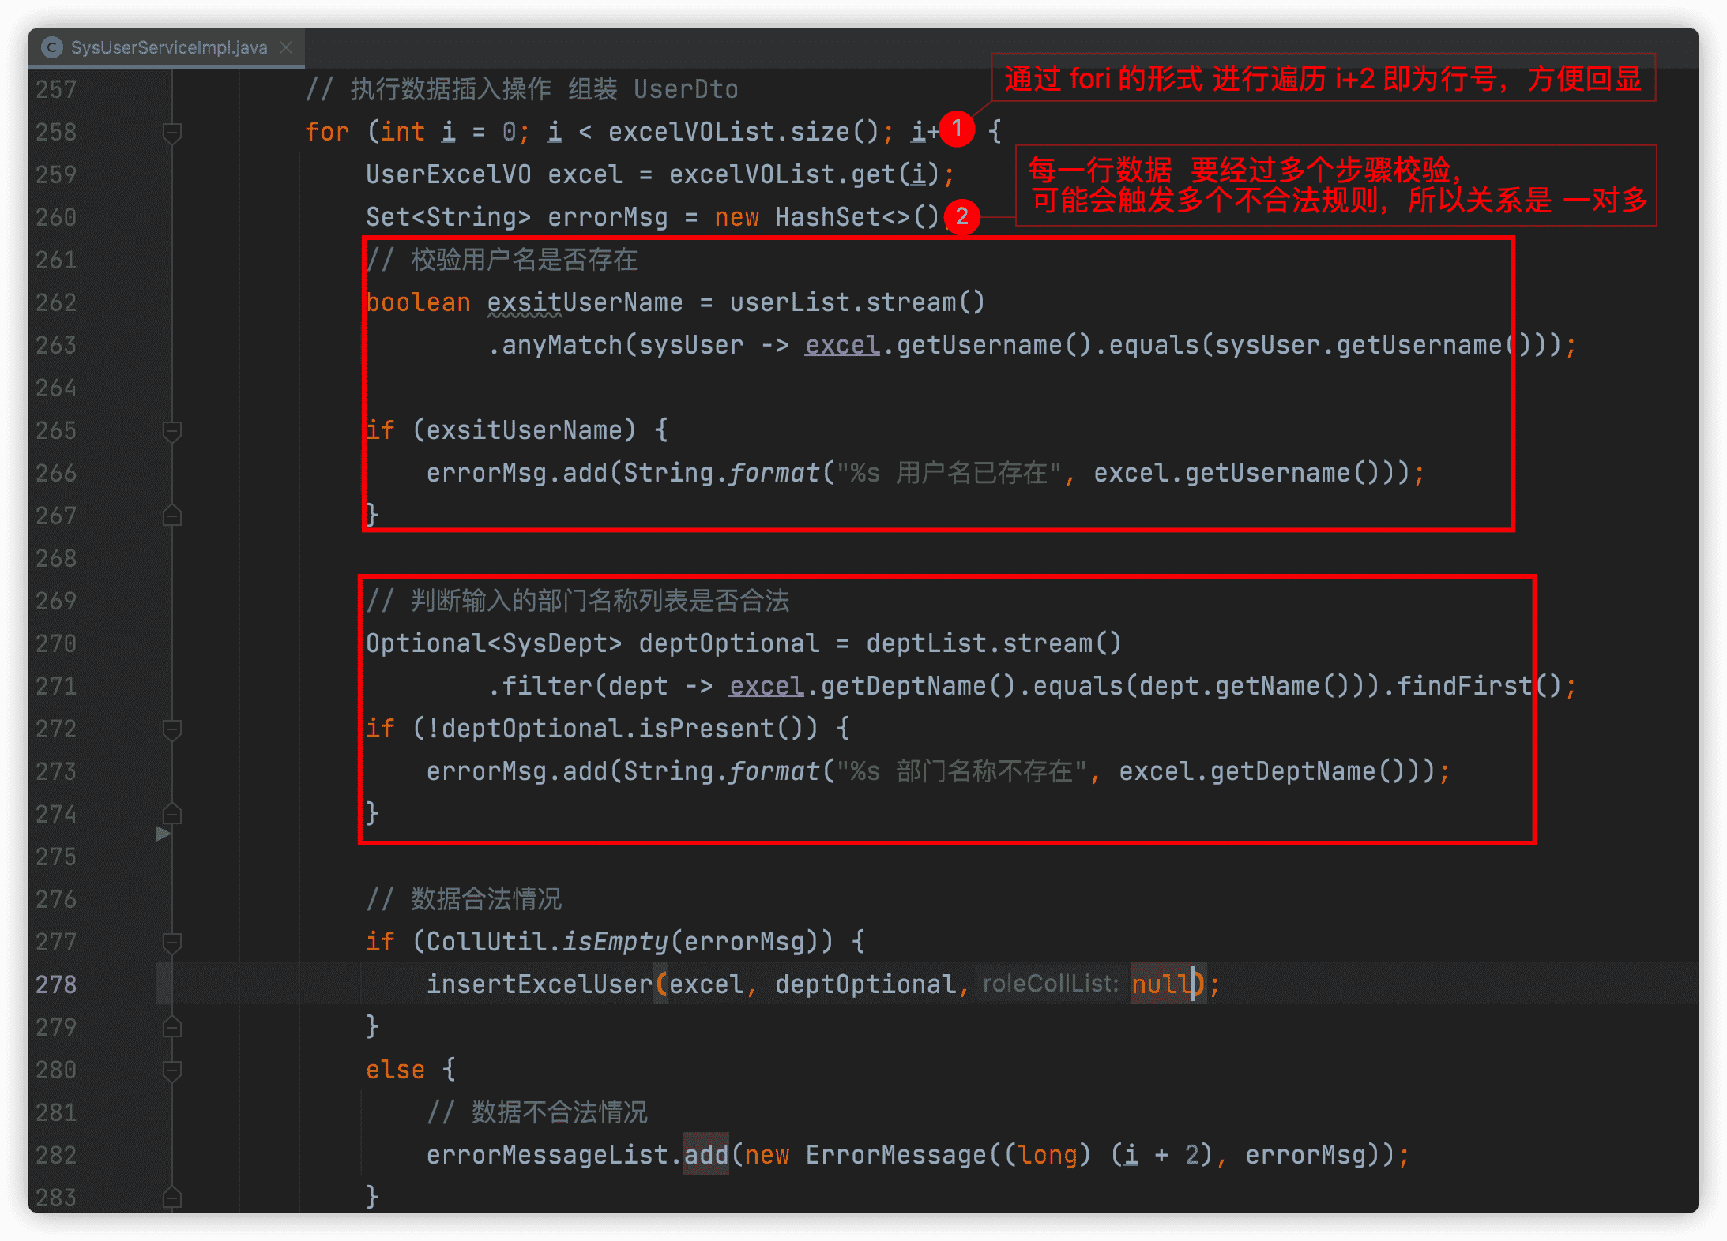Collapse the CollUtil.isEmpty block, line 277
This screenshot has height=1241, width=1727.
(171, 943)
